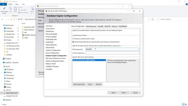Click the Next button in setup
The width and height of the screenshot is (188, 106).
pyautogui.click(x=124, y=93)
